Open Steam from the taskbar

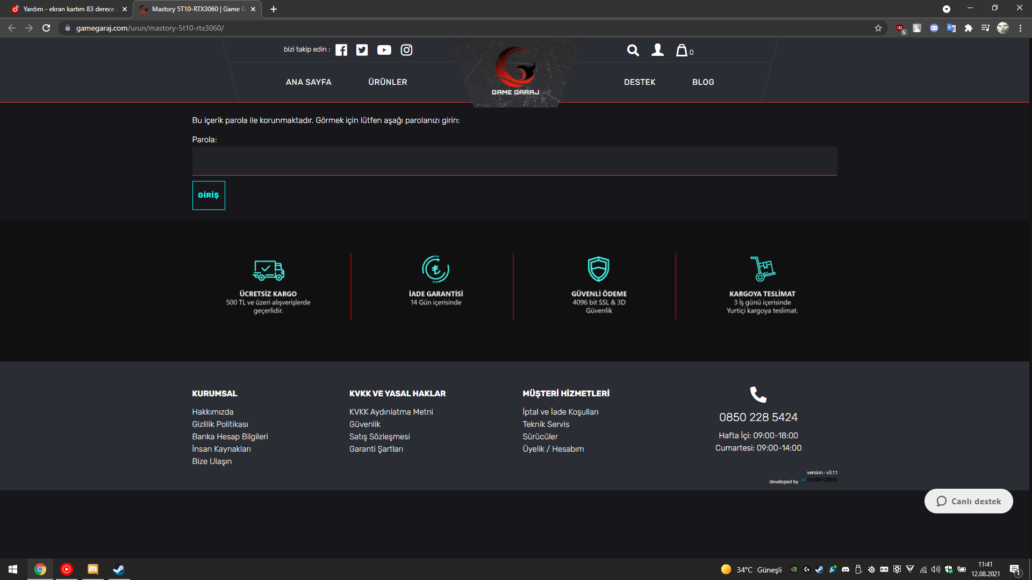pyautogui.click(x=119, y=569)
